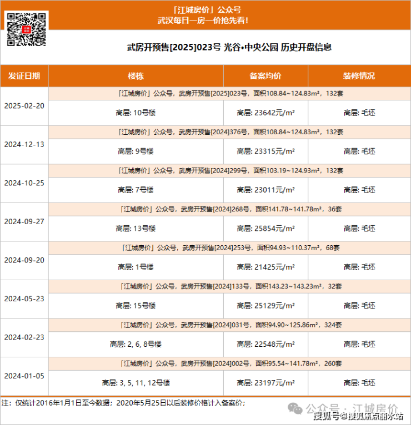Click the price 25854元/m²
This screenshot has height=425, width=411.
point(274,229)
